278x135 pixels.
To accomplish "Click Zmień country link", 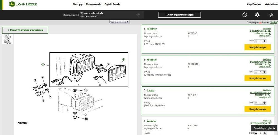I will point(274,22).
